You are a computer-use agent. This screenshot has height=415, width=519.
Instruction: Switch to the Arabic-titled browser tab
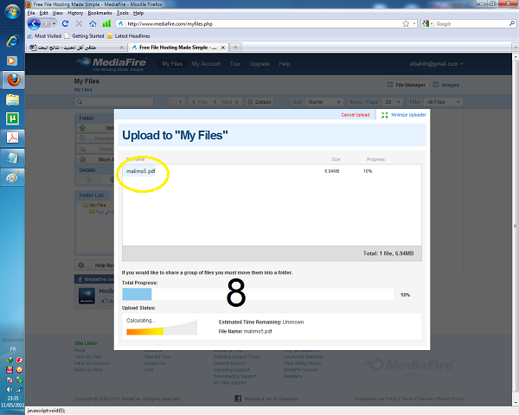pyautogui.click(x=76, y=48)
